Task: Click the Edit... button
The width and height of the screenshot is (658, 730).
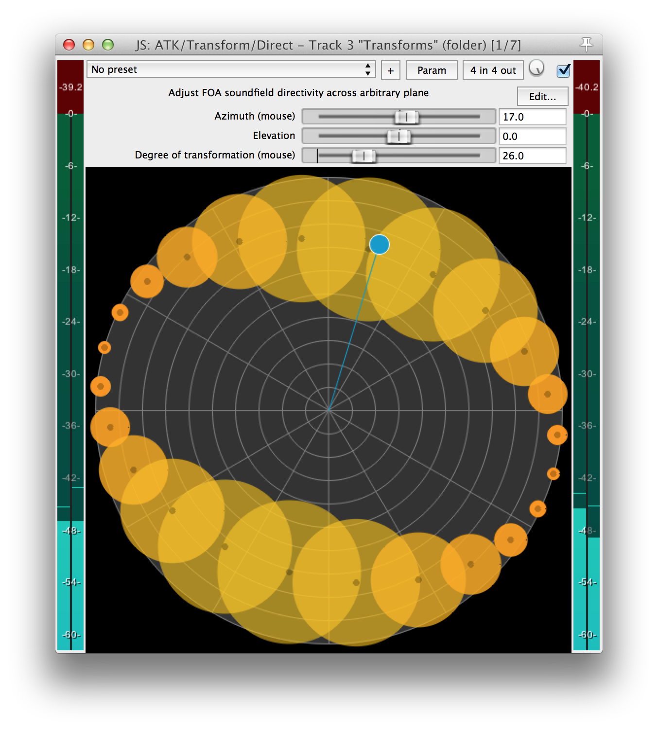Action: (542, 96)
